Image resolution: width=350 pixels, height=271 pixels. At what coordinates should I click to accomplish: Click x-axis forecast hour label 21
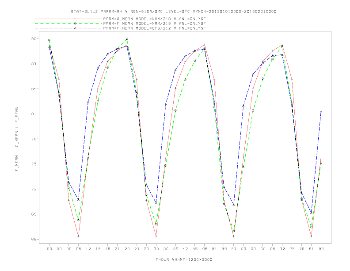[x=117, y=249]
